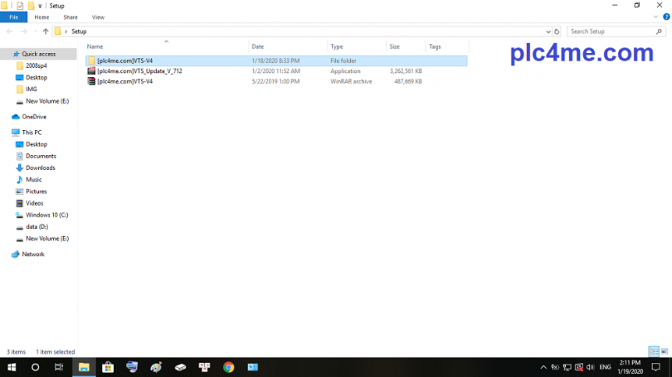Refresh the Setup folder view
Screen dimensions: 672x377
[557, 31]
